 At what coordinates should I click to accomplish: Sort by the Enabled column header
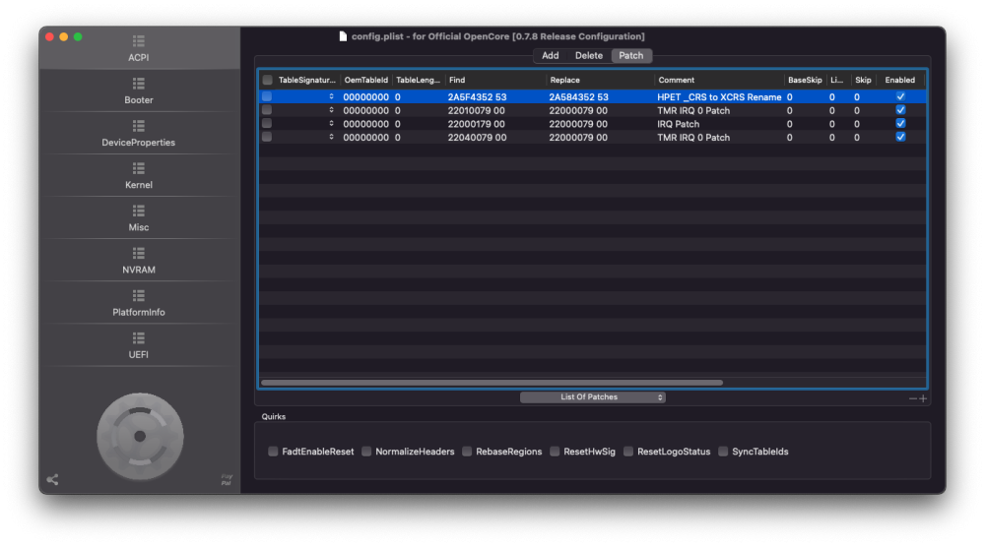click(900, 80)
